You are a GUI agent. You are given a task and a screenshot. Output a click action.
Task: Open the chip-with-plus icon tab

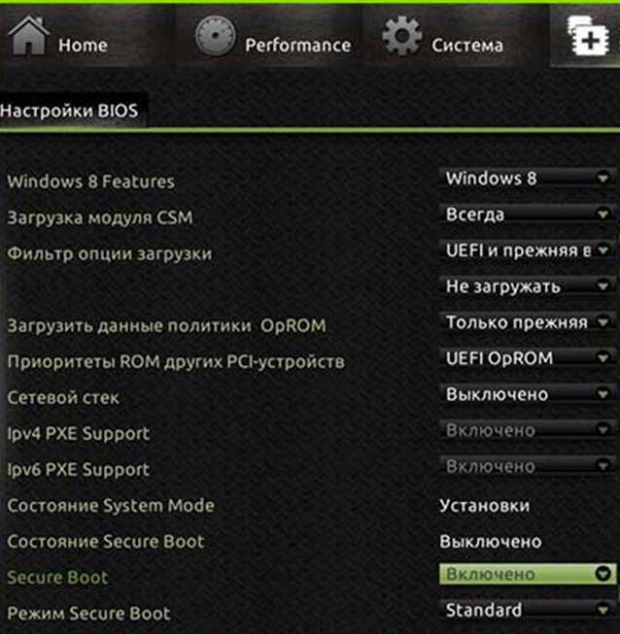(589, 36)
